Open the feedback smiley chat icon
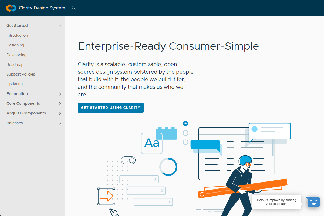The width and height of the screenshot is (324, 216). point(313,202)
